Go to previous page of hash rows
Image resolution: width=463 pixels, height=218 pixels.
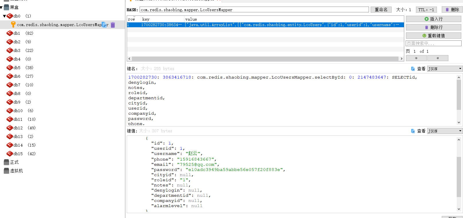point(416,58)
